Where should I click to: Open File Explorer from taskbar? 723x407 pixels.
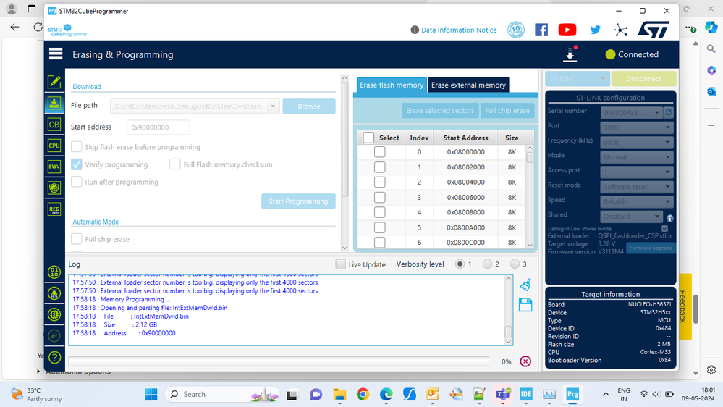(340, 395)
